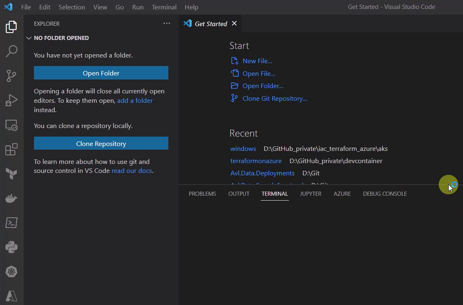Click the 'Recent' heading
This screenshot has width=463, height=305.
(244, 133)
